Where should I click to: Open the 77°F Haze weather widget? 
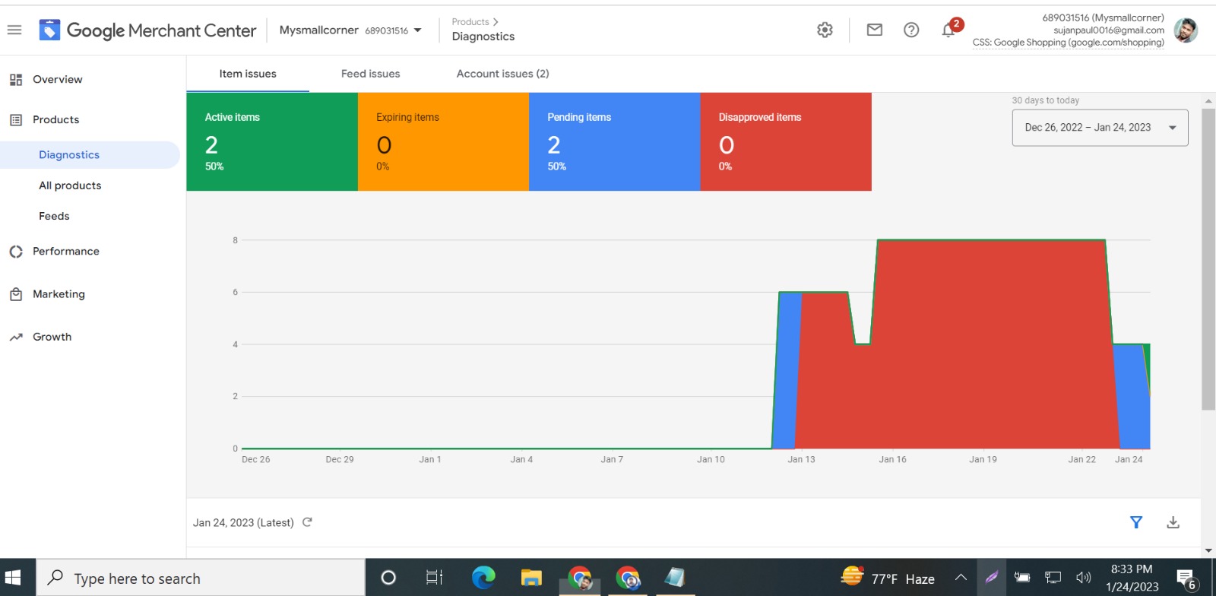tap(888, 578)
